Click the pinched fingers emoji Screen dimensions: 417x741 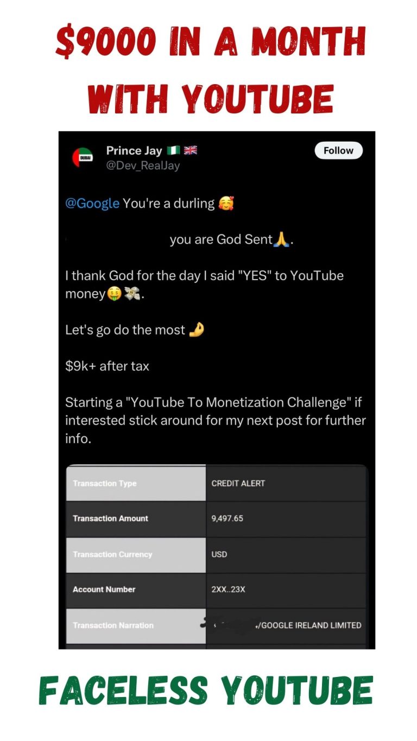(x=196, y=330)
